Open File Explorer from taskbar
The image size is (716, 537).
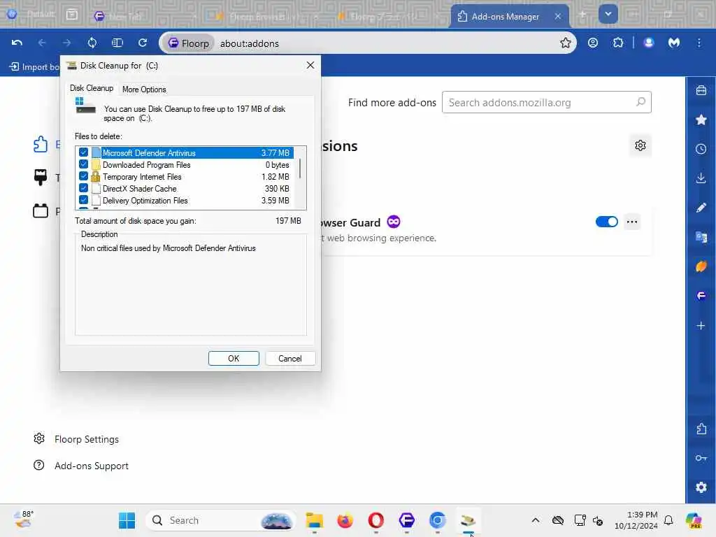point(314,520)
